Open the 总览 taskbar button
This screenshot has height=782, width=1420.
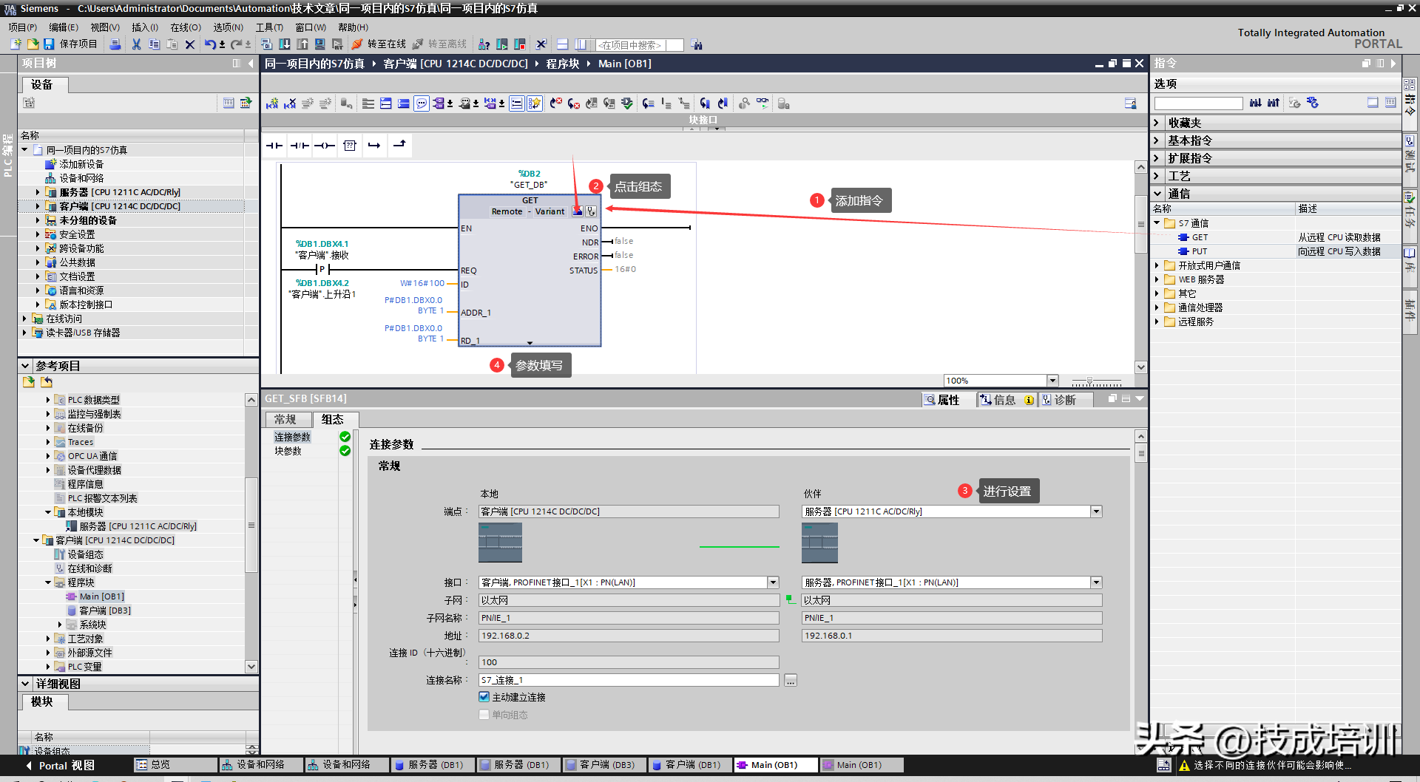point(175,765)
